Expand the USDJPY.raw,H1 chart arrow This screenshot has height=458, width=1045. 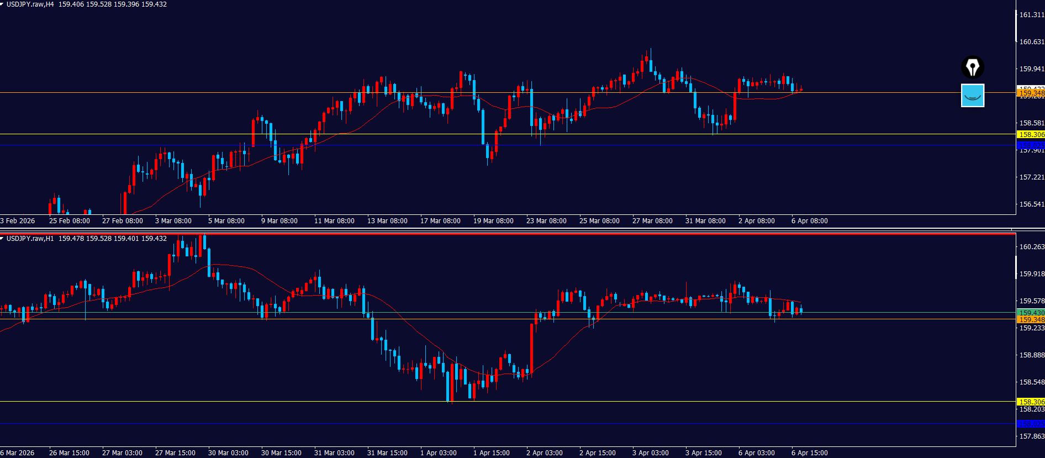pyautogui.click(x=2, y=239)
